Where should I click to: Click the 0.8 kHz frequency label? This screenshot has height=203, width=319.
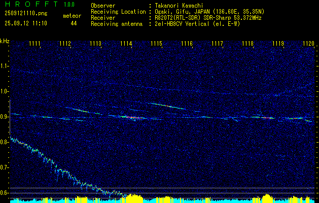click(x=4, y=142)
